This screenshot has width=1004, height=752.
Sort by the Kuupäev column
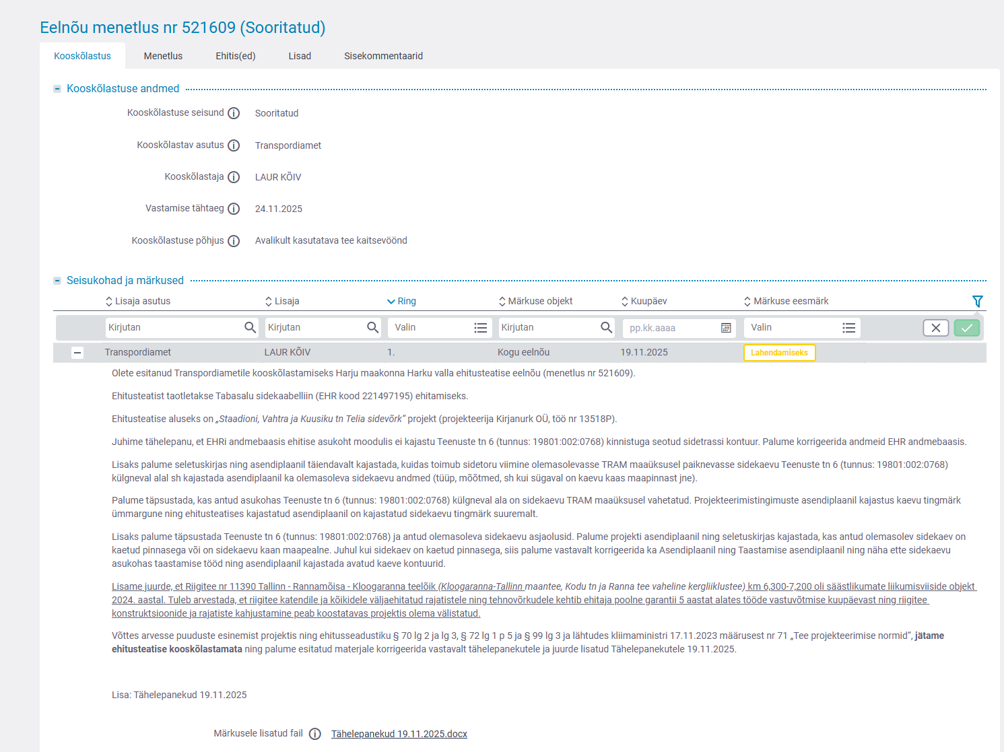[644, 301]
